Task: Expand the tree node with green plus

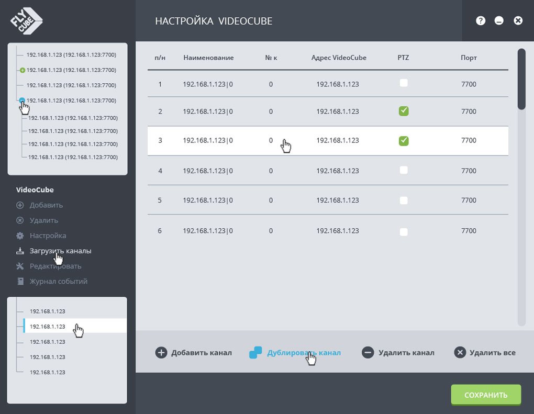Action: [x=22, y=70]
